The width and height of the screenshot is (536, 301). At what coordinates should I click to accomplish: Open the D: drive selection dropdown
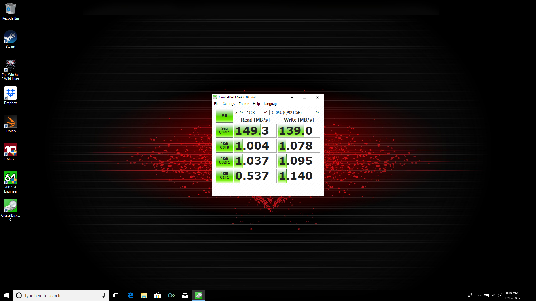pyautogui.click(x=295, y=112)
